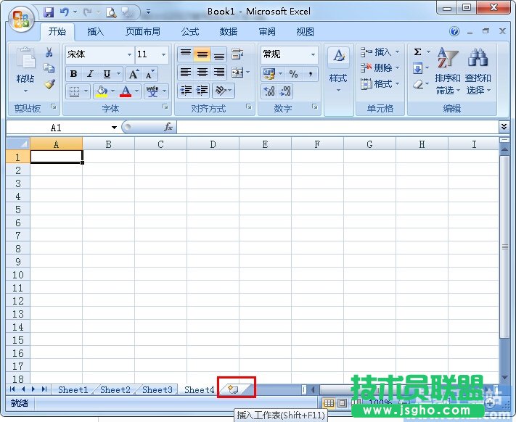Open the 查找和选择 find and select button

tap(478, 73)
